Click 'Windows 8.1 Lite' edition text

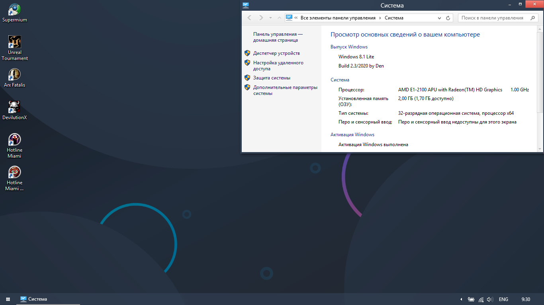click(356, 57)
